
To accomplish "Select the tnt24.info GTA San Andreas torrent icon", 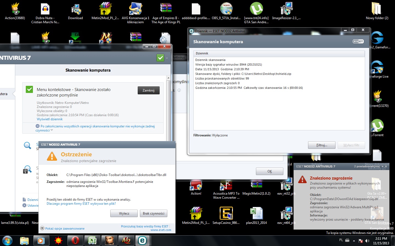I will click(256, 13).
